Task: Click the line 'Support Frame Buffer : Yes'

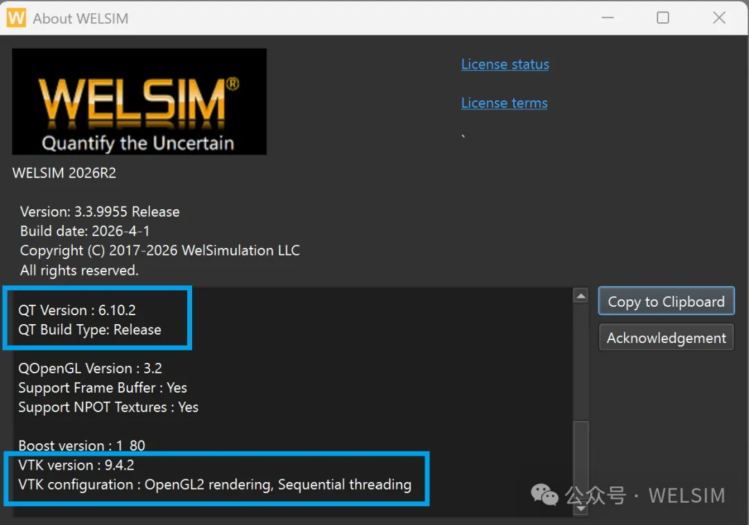Action: pos(102,388)
